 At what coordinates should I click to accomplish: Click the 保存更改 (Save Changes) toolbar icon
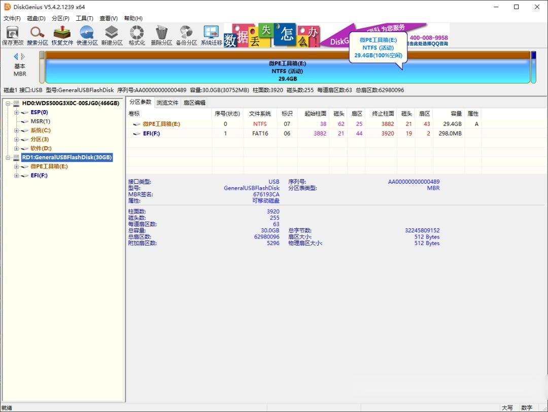pos(12,35)
